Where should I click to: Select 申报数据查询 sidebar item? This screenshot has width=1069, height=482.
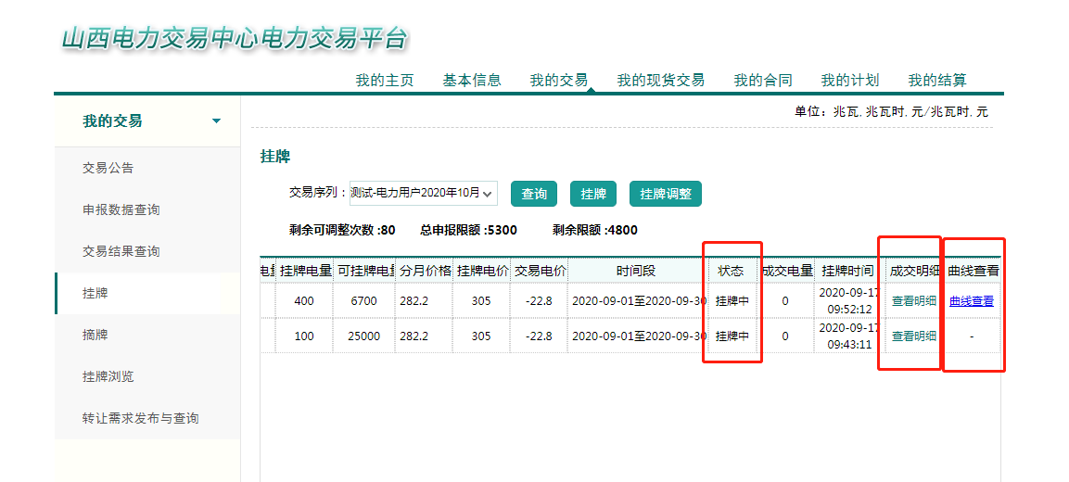(x=121, y=209)
